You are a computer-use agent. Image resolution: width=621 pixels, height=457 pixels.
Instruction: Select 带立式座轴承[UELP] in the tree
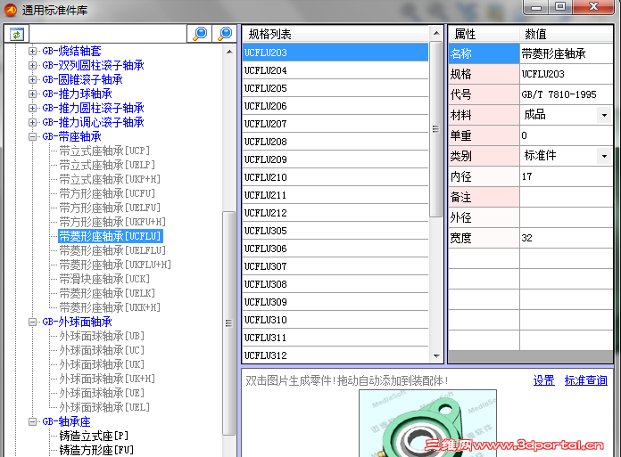(x=107, y=165)
